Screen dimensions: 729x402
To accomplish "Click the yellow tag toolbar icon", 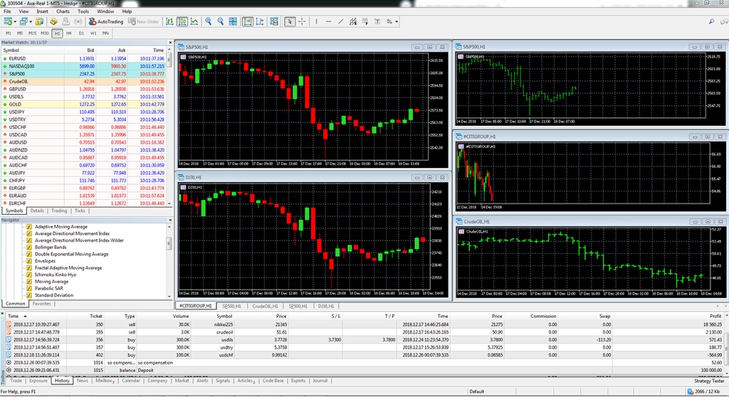I will (x=53, y=21).
